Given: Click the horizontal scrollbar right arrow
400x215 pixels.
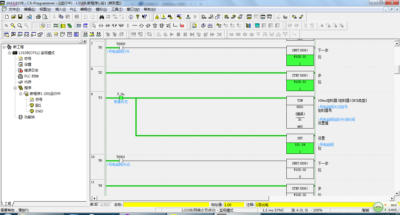Looking at the screenshot, I should tap(392, 198).
